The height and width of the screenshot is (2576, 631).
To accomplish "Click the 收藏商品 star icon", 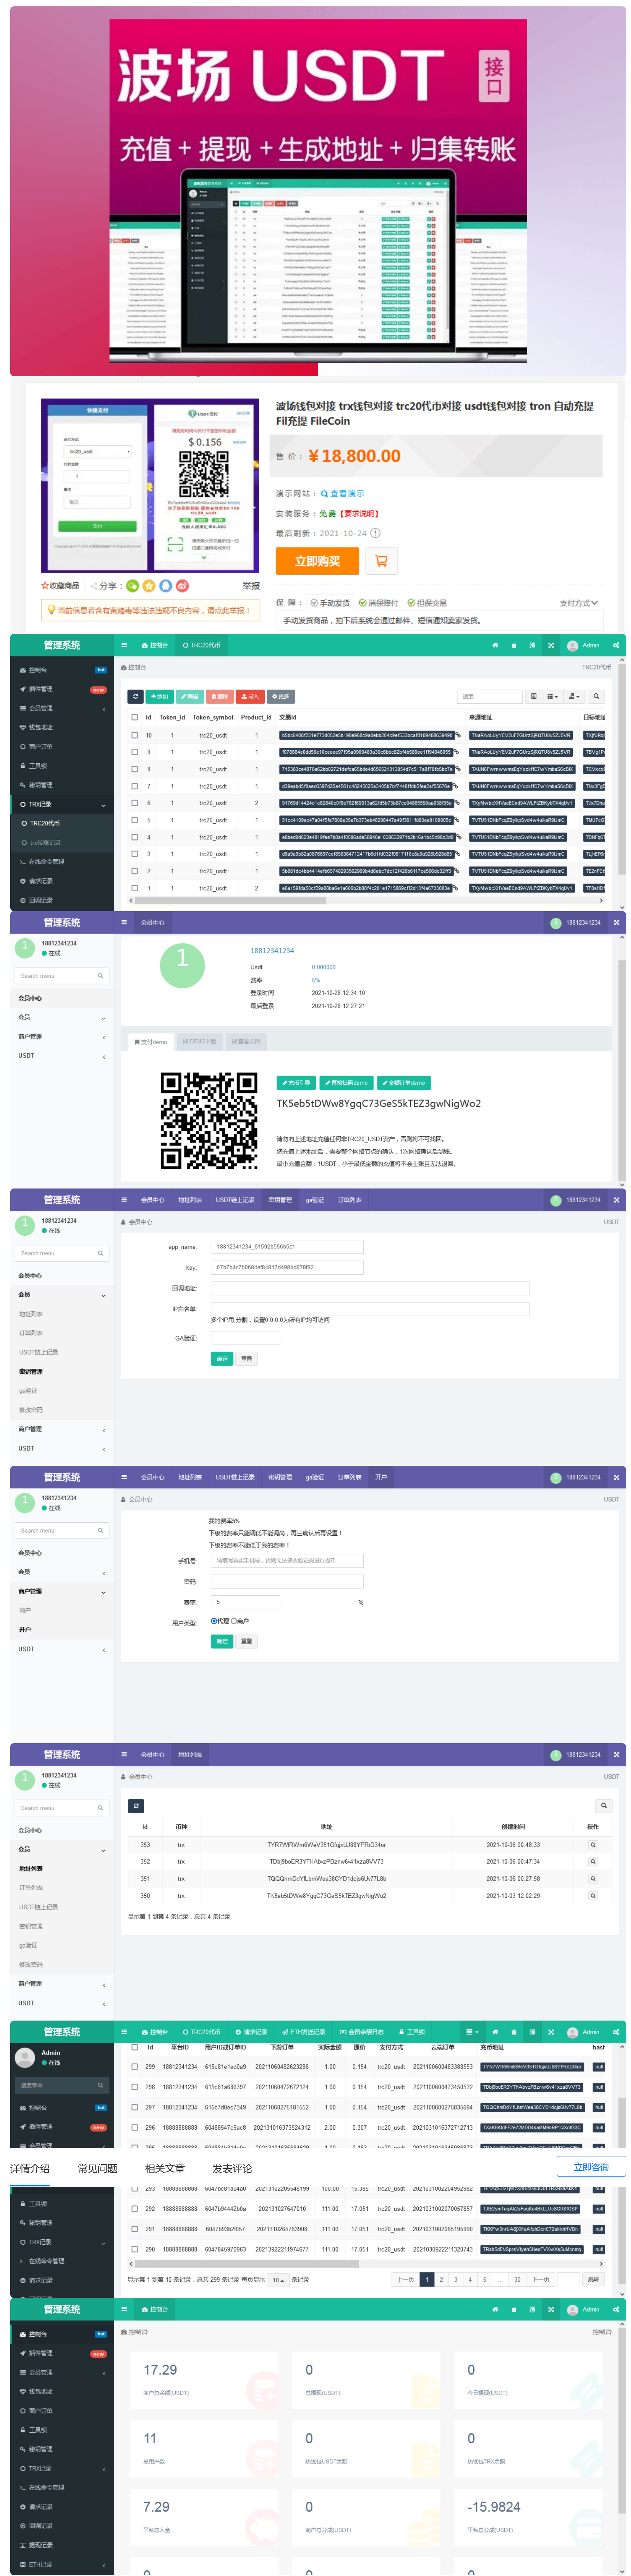I will point(45,586).
